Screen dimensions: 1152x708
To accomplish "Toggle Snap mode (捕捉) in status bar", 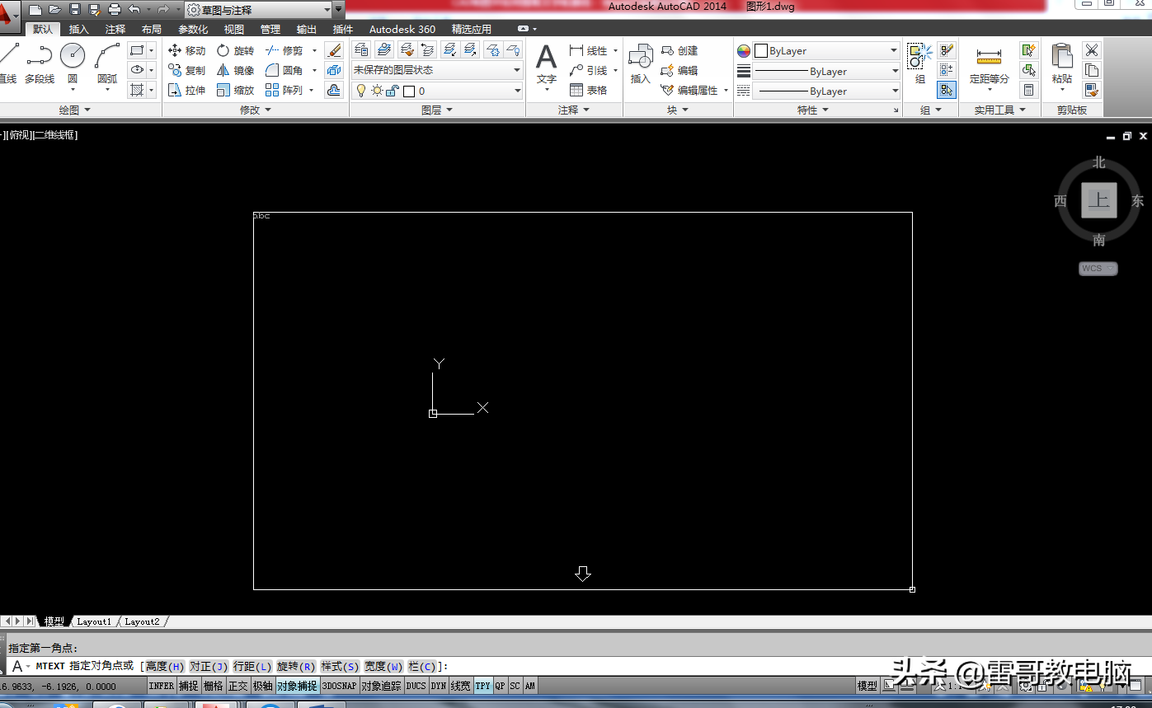I will pyautogui.click(x=189, y=686).
